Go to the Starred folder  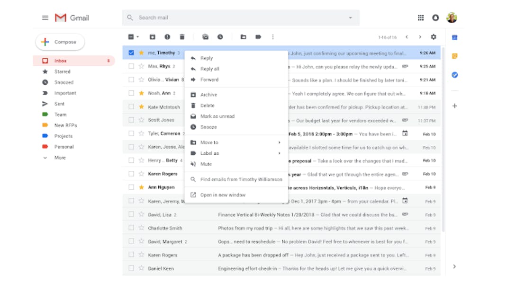(x=62, y=71)
